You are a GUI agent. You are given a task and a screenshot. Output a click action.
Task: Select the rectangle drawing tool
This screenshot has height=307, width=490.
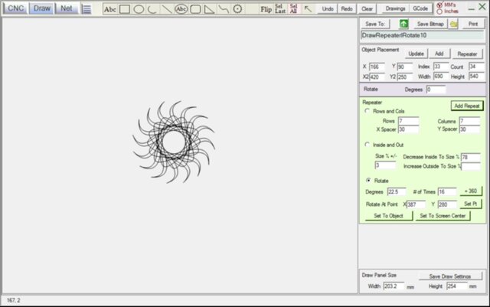125,9
